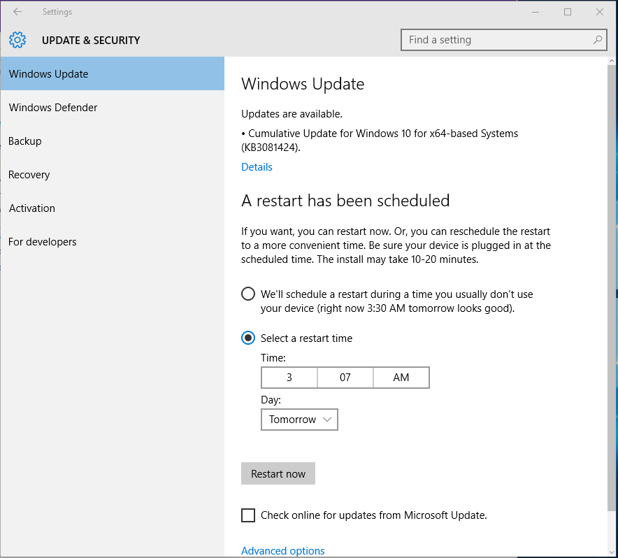Change the restart hour value 3
The image size is (618, 558).
[x=289, y=378]
